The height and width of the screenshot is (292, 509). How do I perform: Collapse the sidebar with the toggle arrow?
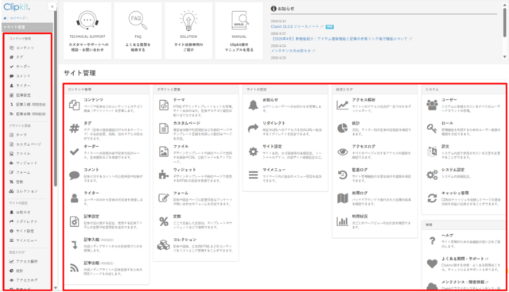52,6
